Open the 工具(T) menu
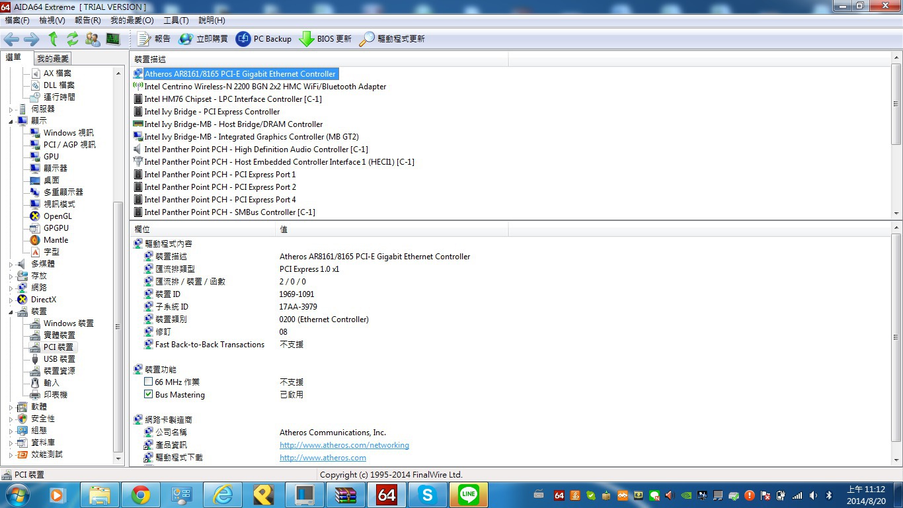903x508 pixels. (176, 21)
